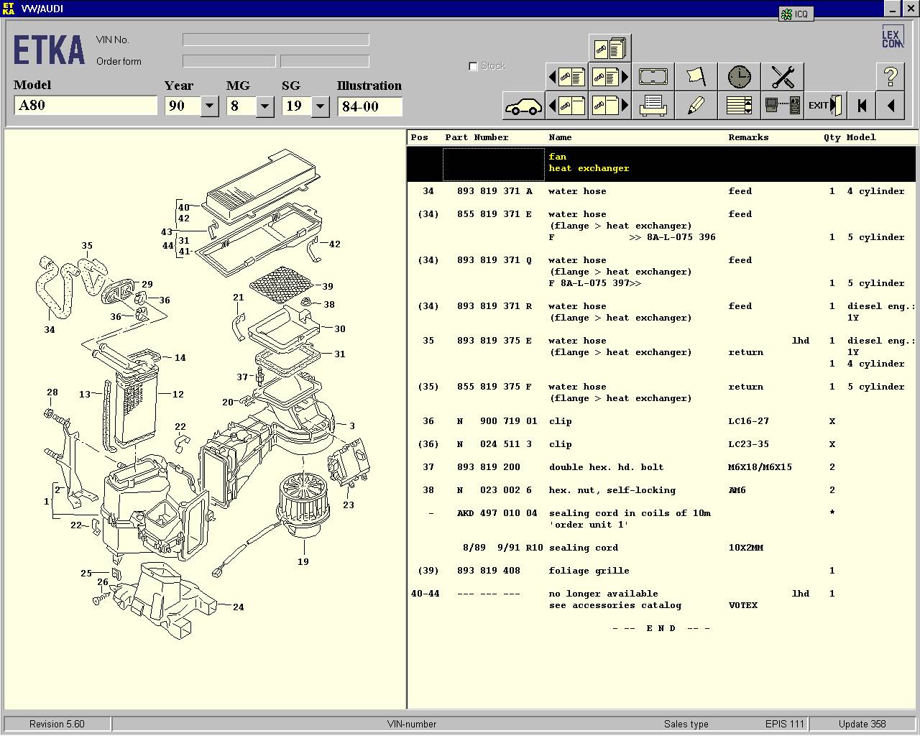920x736 pixels.
Task: Select the 'foliage grille' row
Action: [661, 571]
